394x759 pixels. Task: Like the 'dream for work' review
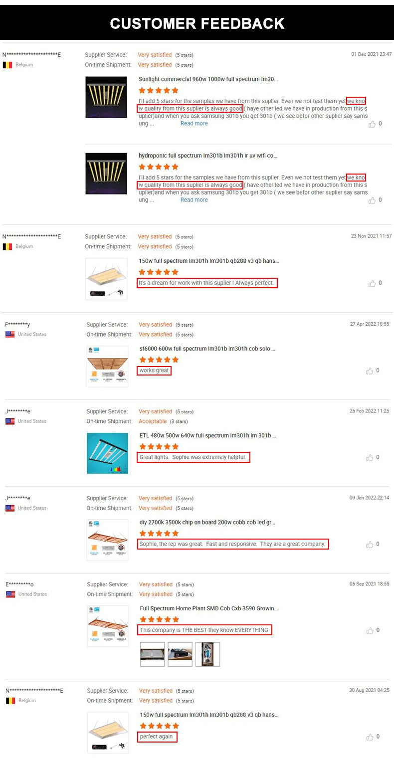pos(372,283)
